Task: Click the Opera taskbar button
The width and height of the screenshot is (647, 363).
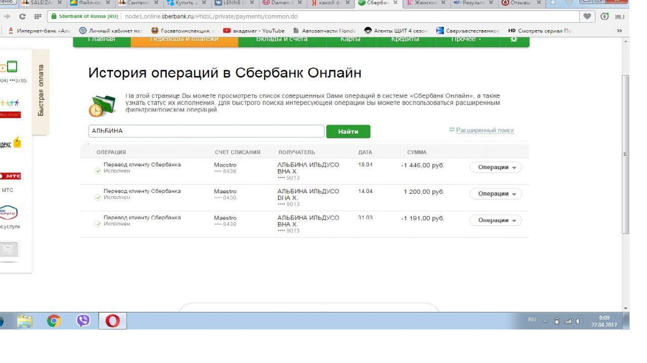Action: pos(112,321)
